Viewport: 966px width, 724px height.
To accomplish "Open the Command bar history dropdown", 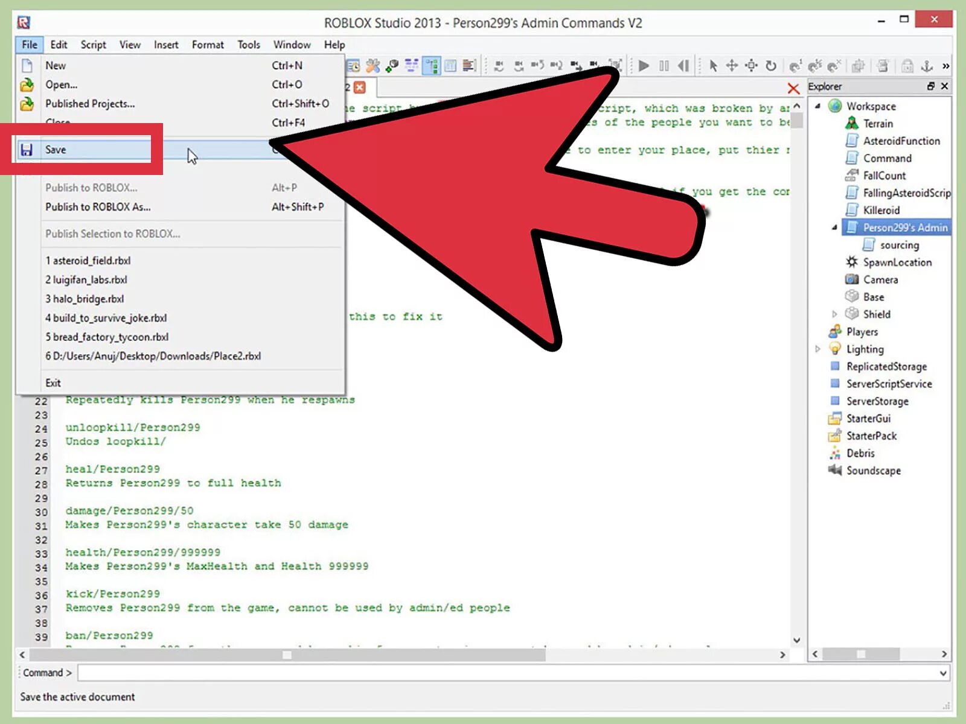I will coord(943,673).
